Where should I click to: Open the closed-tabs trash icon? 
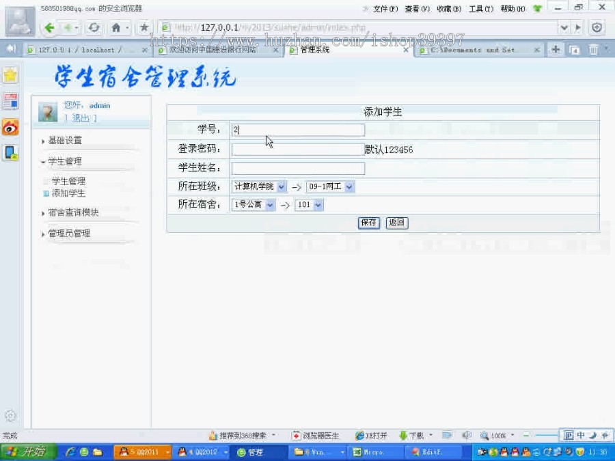pyautogui.click(x=593, y=50)
